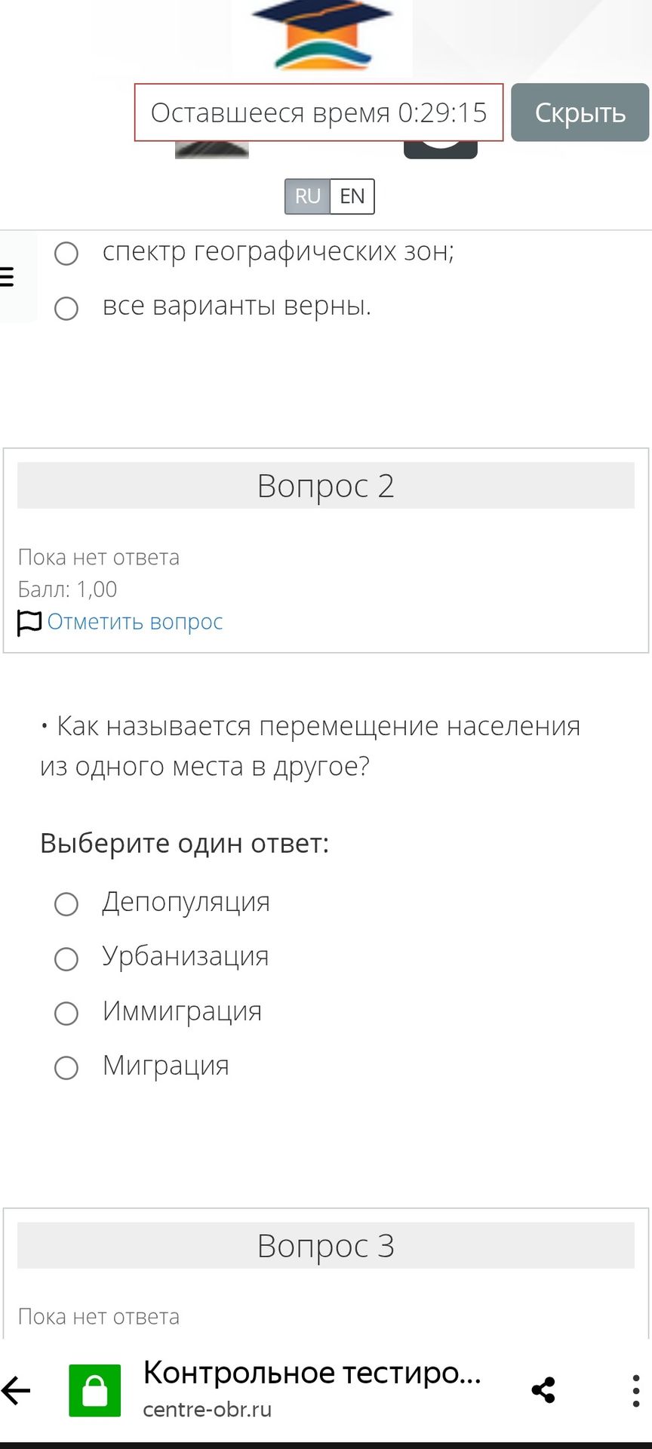Select 'все варианты верны' option
The image size is (652, 1449).
[66, 308]
